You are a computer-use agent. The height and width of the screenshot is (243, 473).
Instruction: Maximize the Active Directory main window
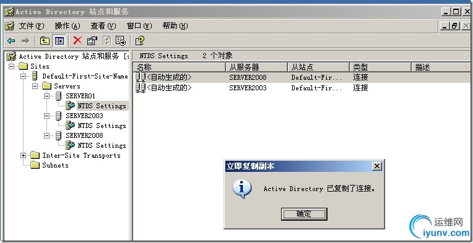[x=456, y=12]
